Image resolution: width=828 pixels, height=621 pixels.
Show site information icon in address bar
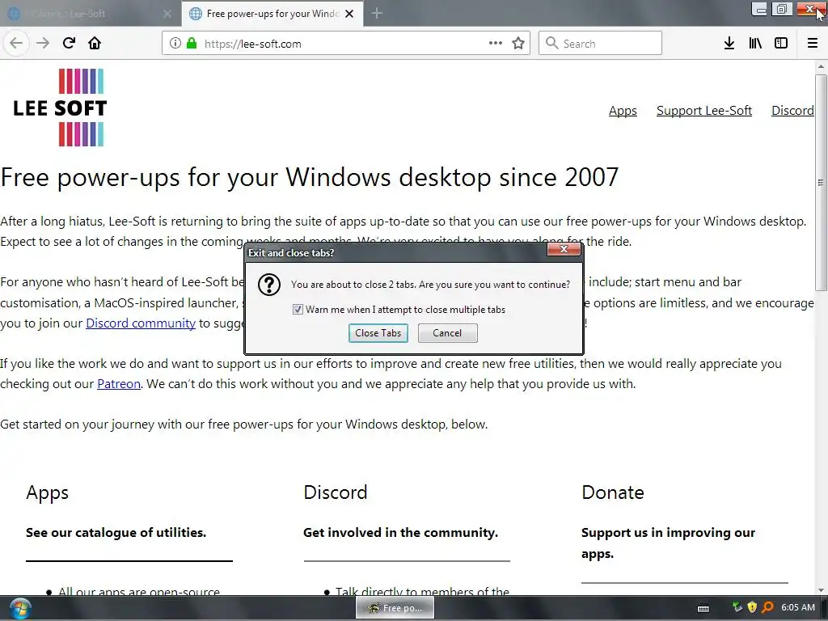click(x=175, y=44)
